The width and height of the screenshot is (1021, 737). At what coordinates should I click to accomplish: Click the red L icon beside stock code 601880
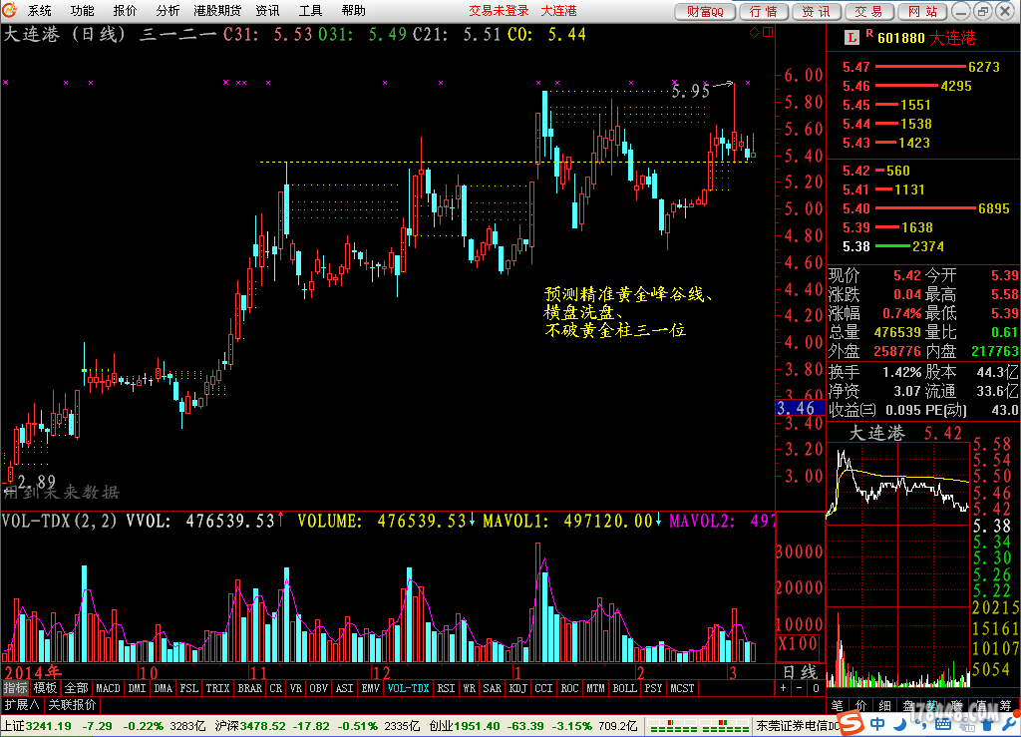coord(851,38)
